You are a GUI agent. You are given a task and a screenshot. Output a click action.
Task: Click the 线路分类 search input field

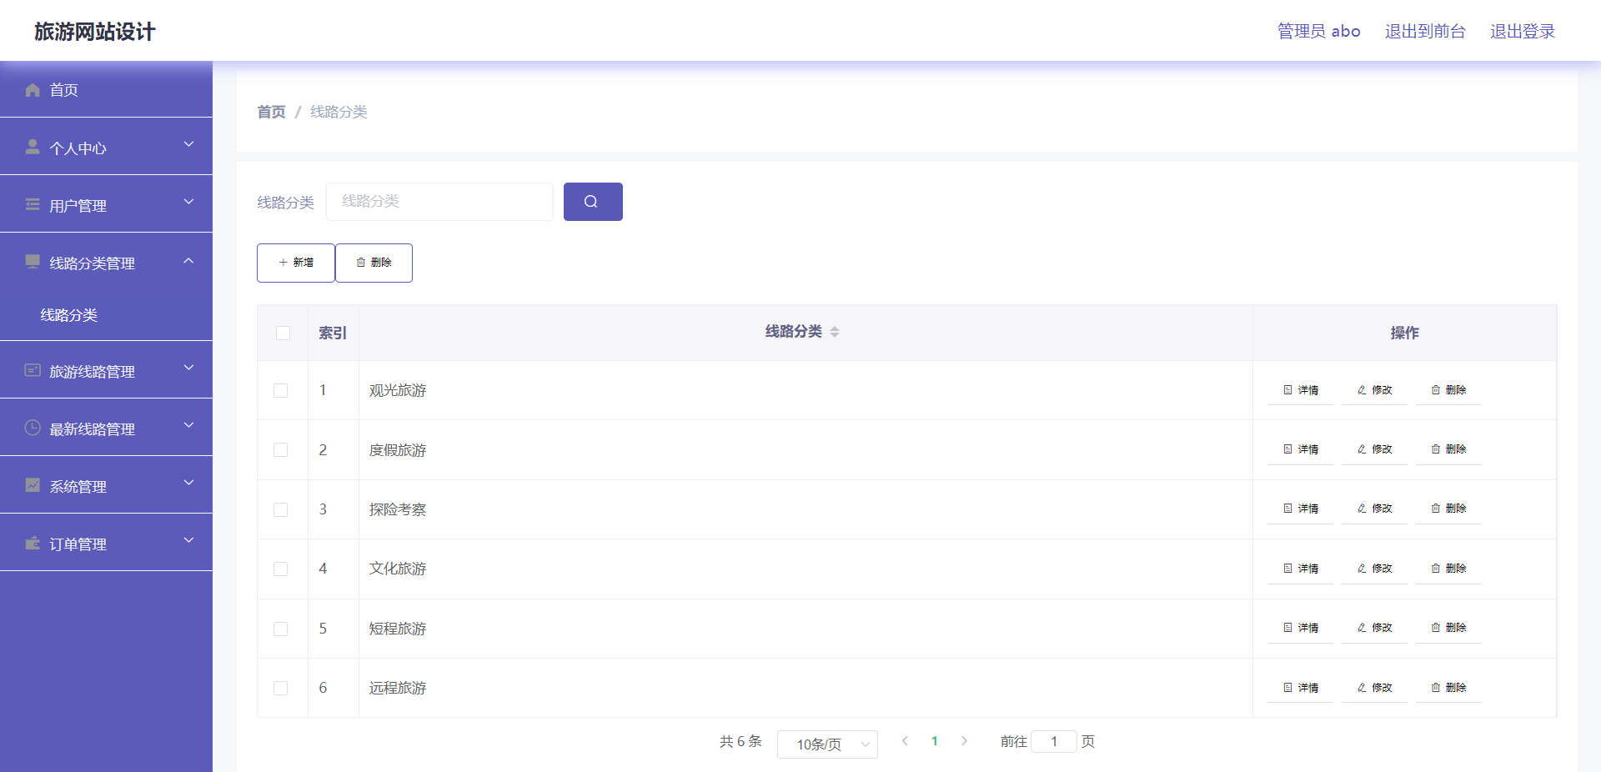439,201
